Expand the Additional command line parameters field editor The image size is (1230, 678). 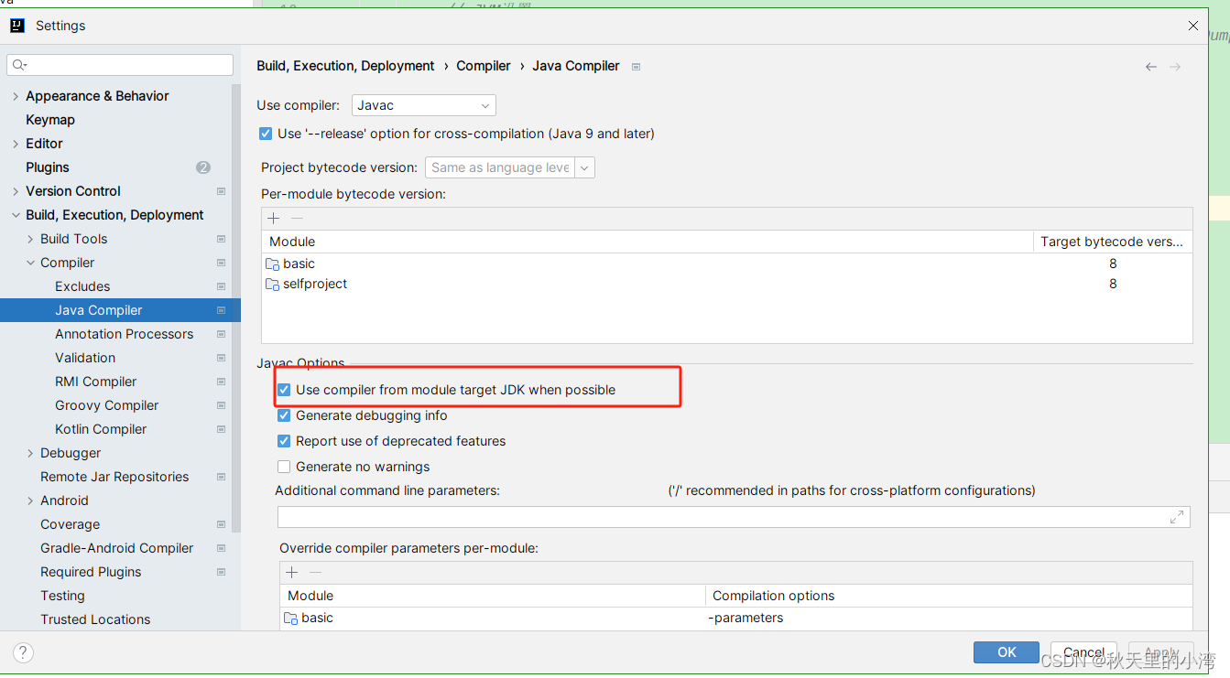pos(1178,516)
